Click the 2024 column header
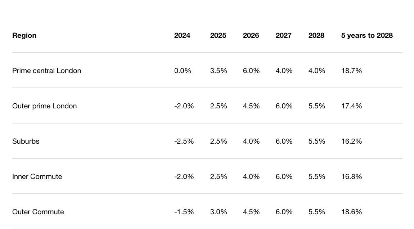This screenshot has width=414, height=229. (x=182, y=35)
